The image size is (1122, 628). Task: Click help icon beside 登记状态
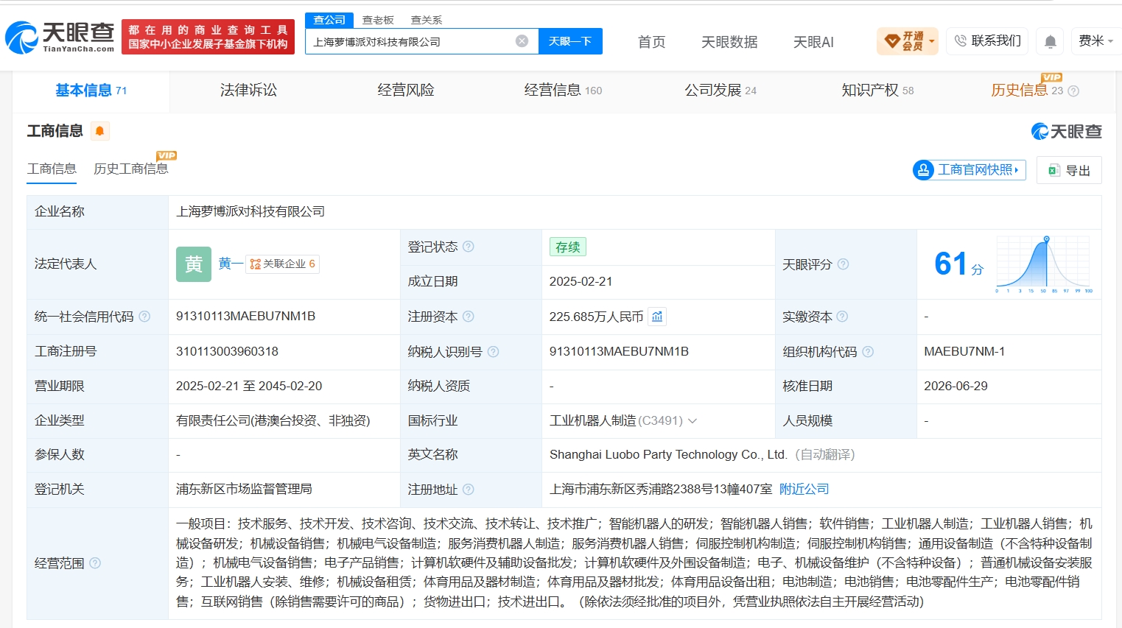468,247
